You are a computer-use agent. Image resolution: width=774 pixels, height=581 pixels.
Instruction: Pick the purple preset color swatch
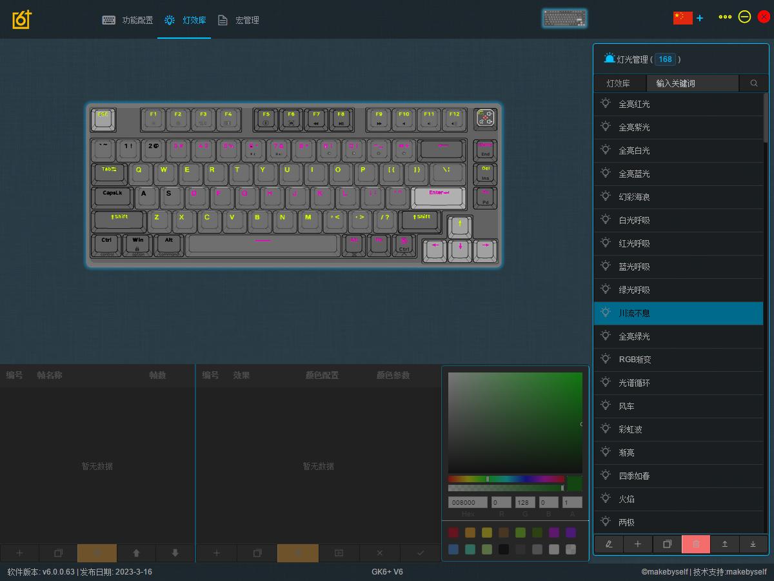553,533
